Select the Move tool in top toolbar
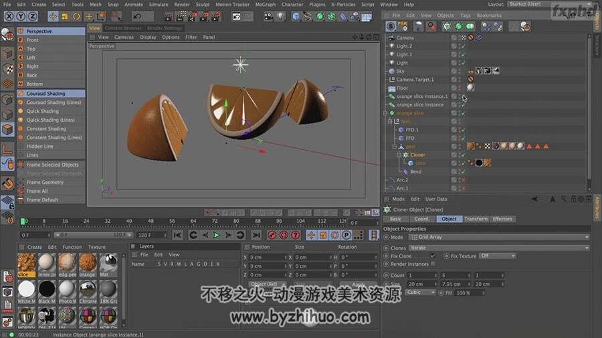Image resolution: width=602 pixels, height=338 pixels. coord(53,17)
